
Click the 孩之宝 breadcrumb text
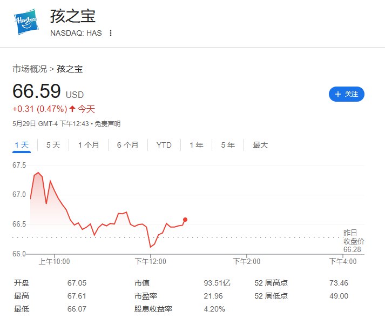pos(70,69)
